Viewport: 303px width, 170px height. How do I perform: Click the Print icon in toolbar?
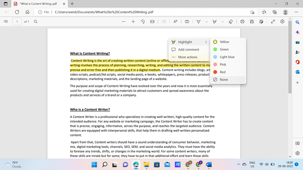[x=242, y=22]
